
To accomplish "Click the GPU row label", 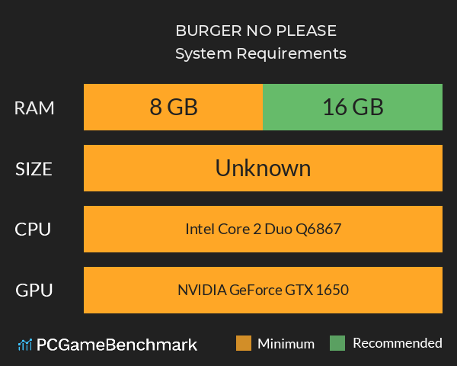I will tap(34, 291).
